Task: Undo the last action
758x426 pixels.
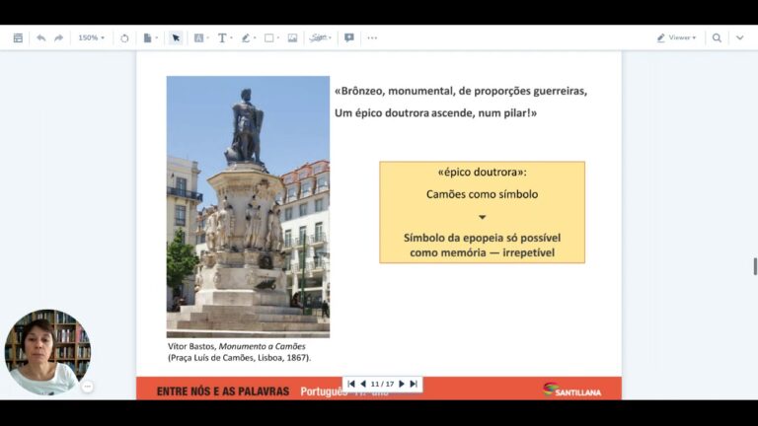Action: [41, 37]
